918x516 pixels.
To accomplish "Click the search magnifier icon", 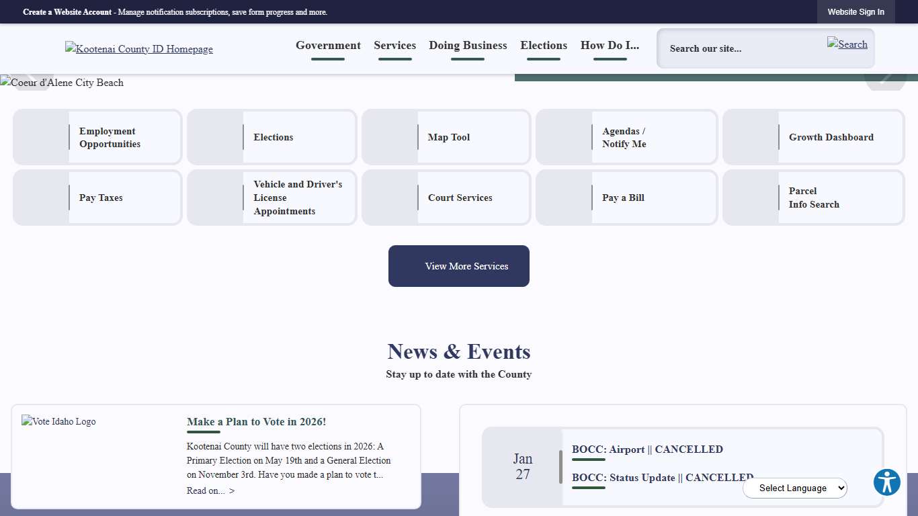I will 847,44.
